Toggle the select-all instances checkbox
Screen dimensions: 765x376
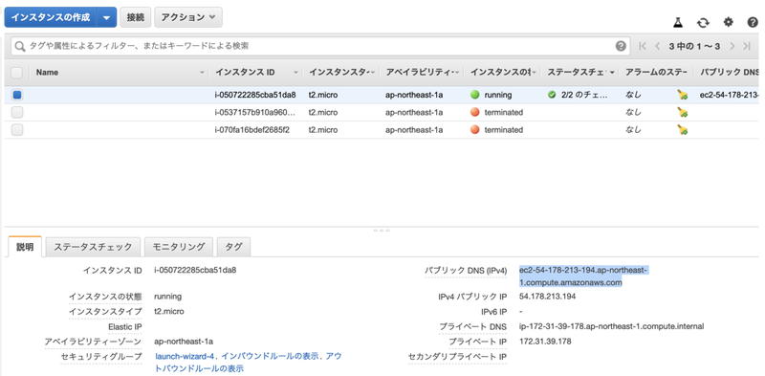point(16,73)
